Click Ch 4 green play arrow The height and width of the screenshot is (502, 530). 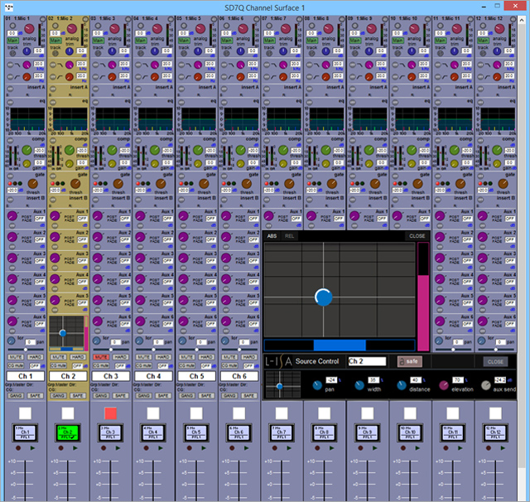click(x=160, y=448)
